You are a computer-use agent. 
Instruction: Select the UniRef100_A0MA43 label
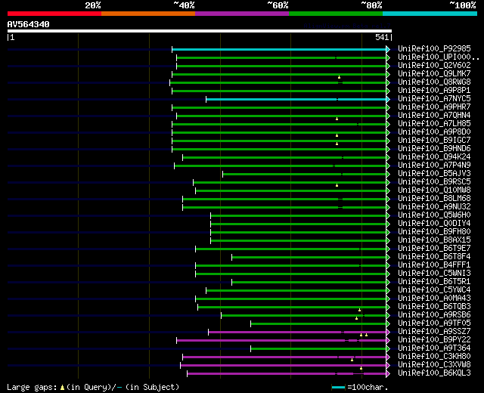pyautogui.click(x=434, y=299)
